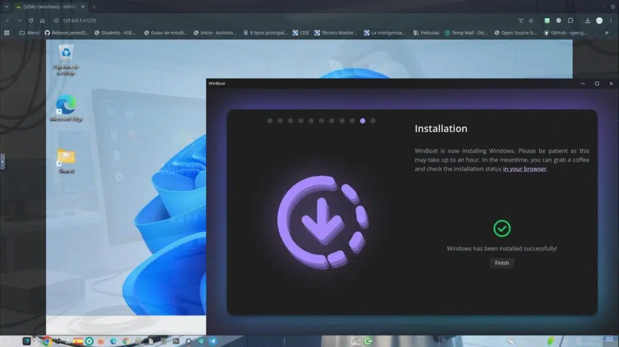Viewport: 619px width, 347px height.
Task: Select the QEMU (windows) noVNC tab
Action: 50,7
